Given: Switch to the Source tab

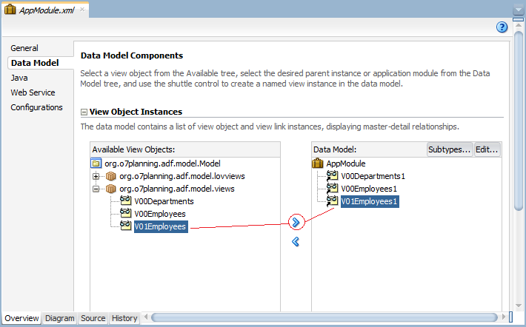Looking at the screenshot, I should (93, 318).
